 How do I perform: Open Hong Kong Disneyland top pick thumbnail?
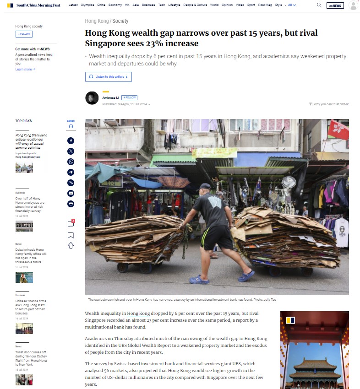pyautogui.click(x=24, y=167)
